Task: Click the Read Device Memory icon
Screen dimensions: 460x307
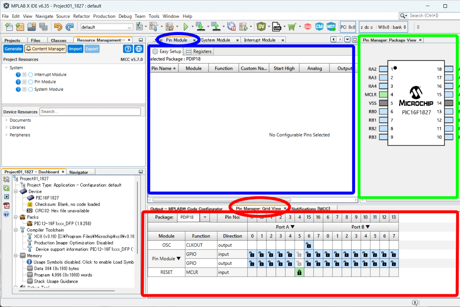Action: click(x=215, y=27)
